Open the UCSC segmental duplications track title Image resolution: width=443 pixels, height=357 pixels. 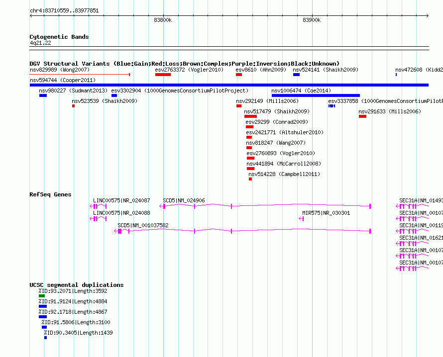click(x=77, y=285)
